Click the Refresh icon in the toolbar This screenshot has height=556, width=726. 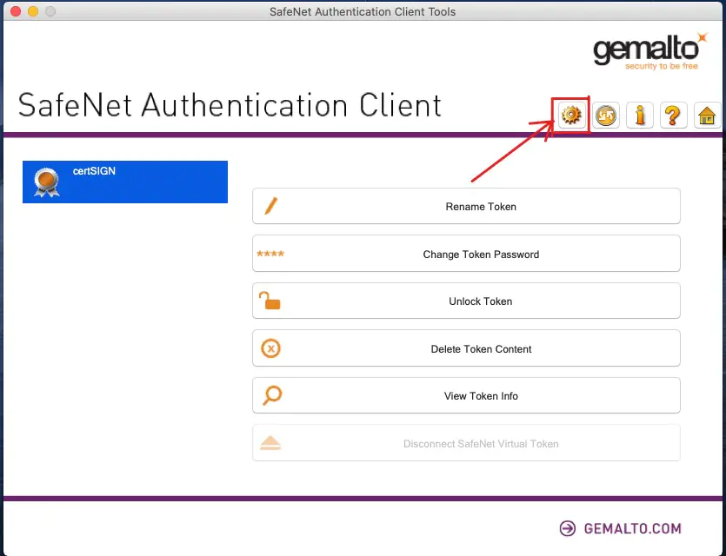coord(606,115)
